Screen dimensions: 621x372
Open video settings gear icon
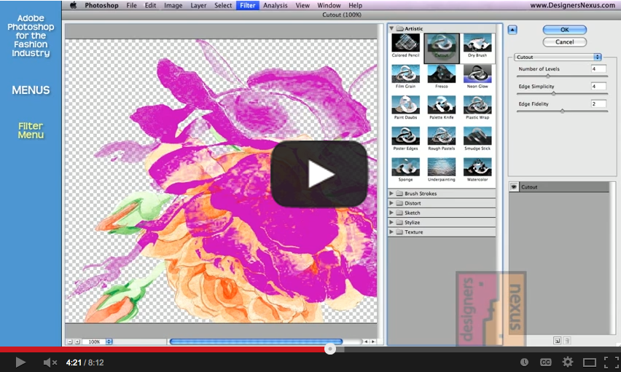[x=568, y=362]
